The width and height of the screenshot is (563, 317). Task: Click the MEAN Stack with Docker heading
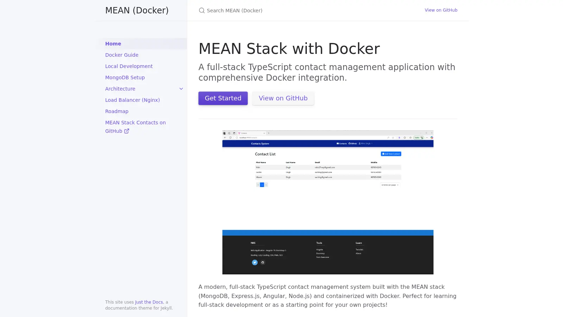(289, 49)
